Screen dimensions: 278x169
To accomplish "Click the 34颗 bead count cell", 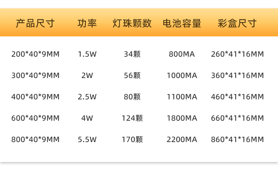I will coord(132,54).
